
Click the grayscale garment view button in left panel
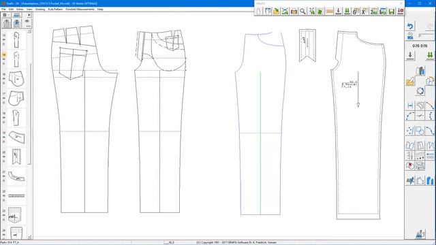(x=7, y=23)
